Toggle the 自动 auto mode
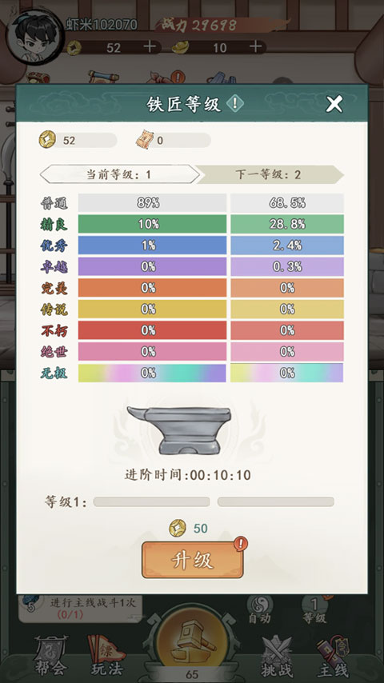The height and width of the screenshot is (683, 384). (x=259, y=609)
